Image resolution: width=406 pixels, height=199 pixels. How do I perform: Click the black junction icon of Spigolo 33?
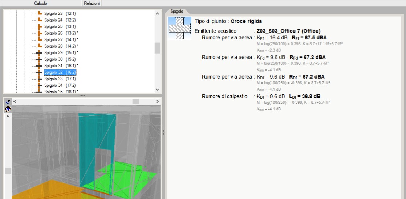pyautogui.click(x=40, y=79)
